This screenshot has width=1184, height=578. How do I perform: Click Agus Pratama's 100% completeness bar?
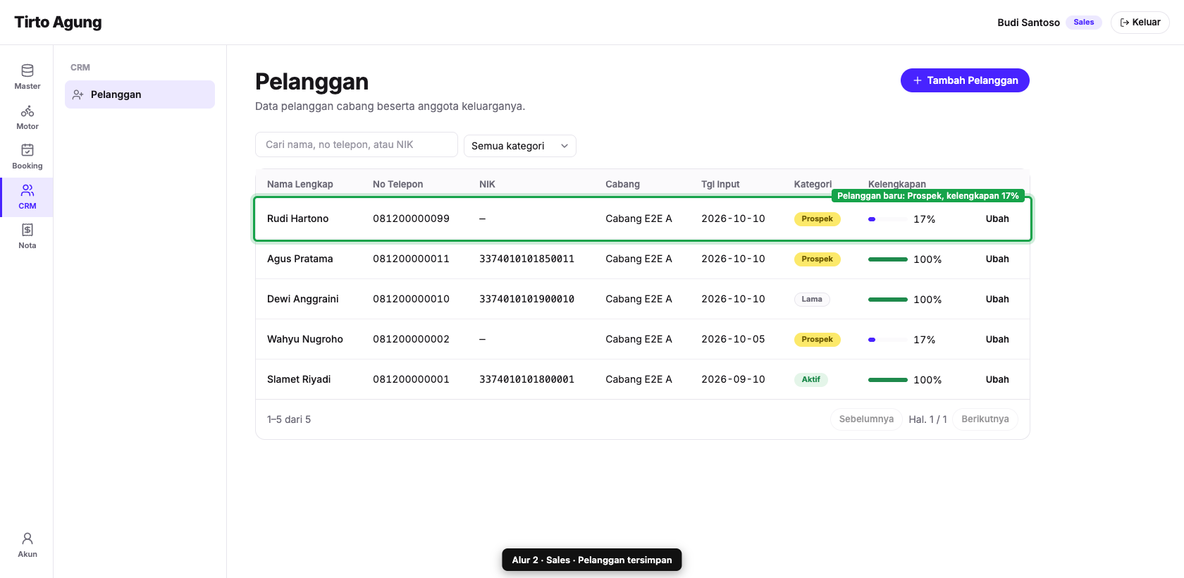tap(888, 259)
